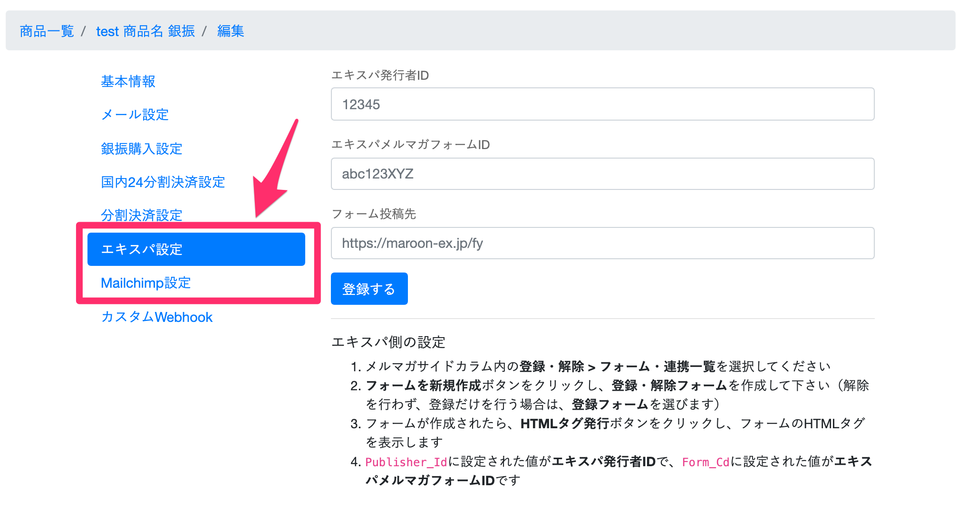
Task: Click the フォーム投稿先 label
Action: [x=374, y=214]
